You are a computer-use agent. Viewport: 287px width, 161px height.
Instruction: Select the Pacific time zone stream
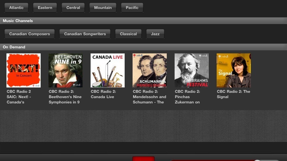coord(132,8)
